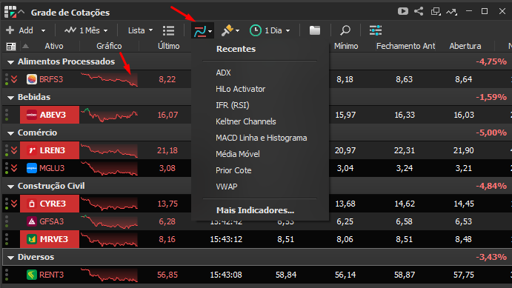
Task: Click the folder icon in toolbar
Action: (315, 30)
